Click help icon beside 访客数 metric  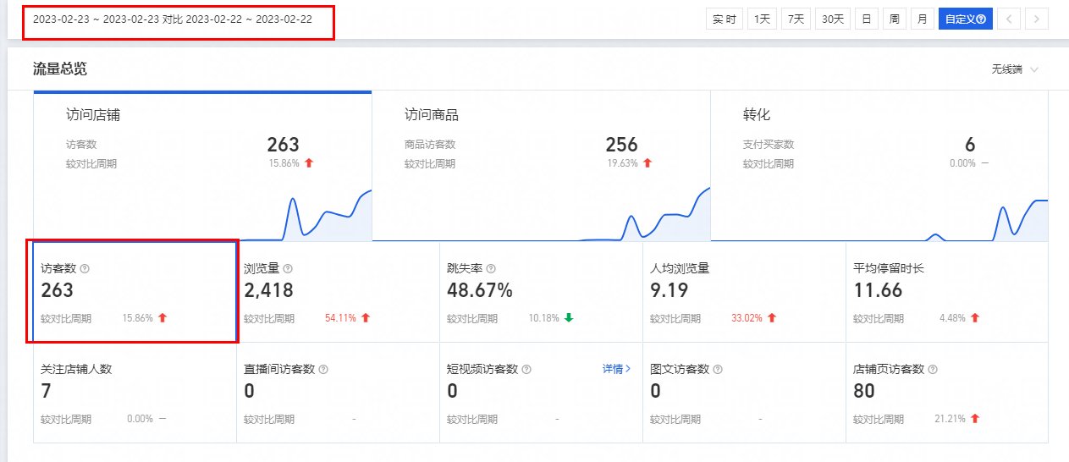point(85,268)
